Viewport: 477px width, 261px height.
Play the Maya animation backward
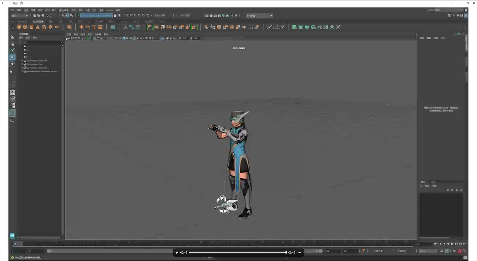pos(448,244)
